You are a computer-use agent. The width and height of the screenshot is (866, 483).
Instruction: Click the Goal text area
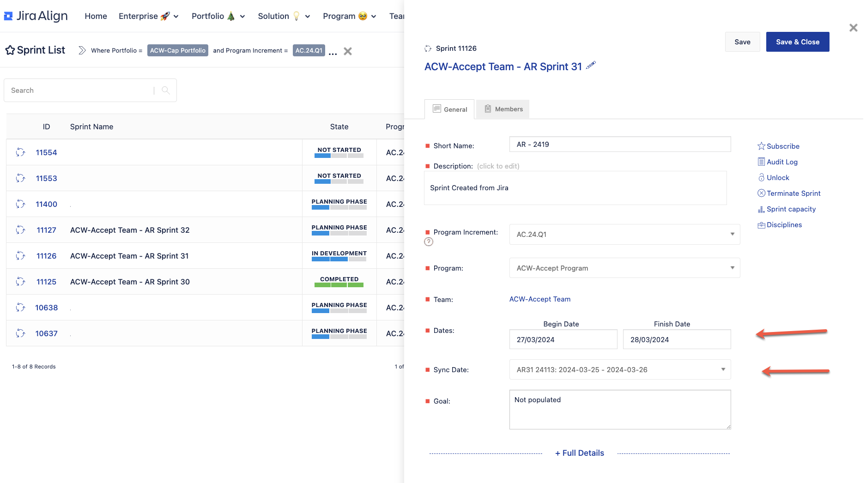pos(620,410)
